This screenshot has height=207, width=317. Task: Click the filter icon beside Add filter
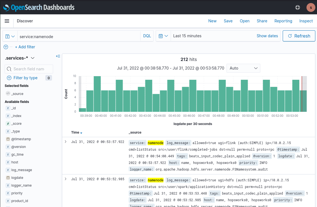6,47
